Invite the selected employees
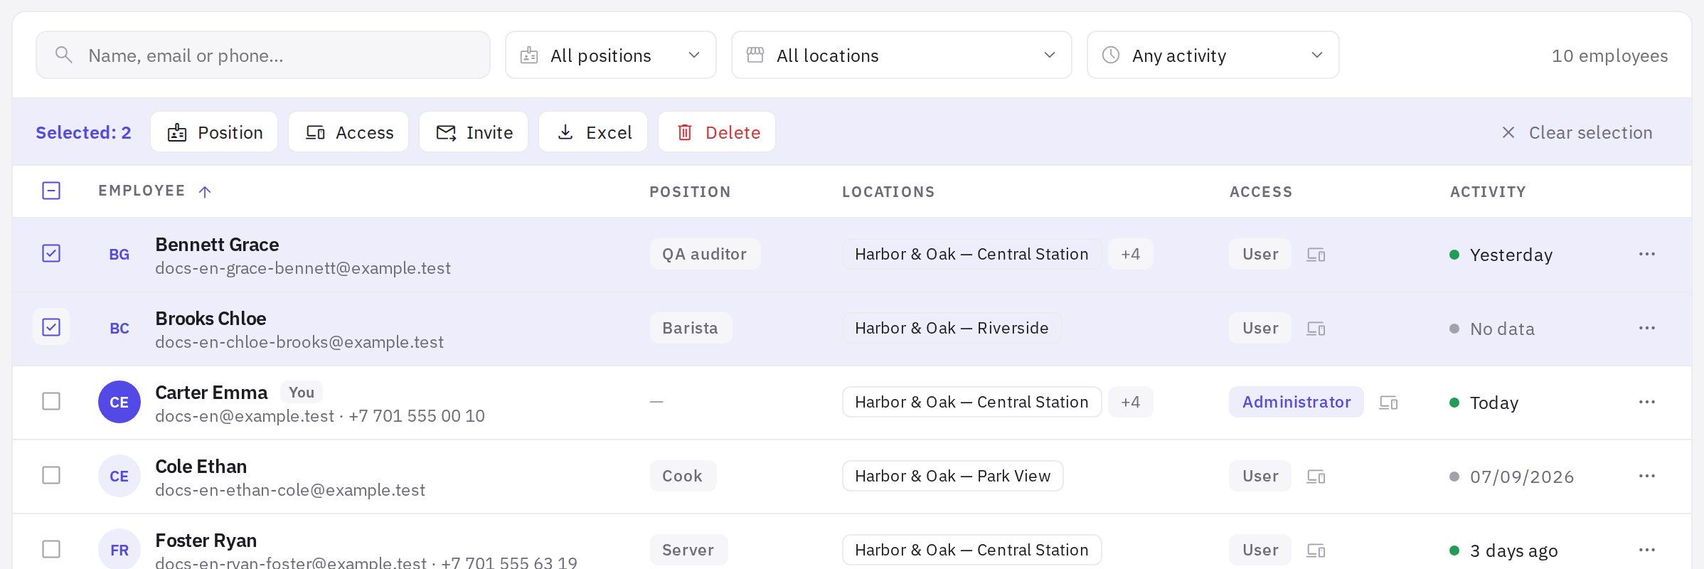This screenshot has height=569, width=1704. pyautogui.click(x=474, y=132)
